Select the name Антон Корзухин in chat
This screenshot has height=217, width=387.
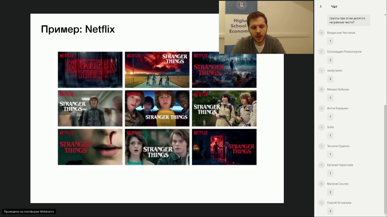[x=338, y=108]
